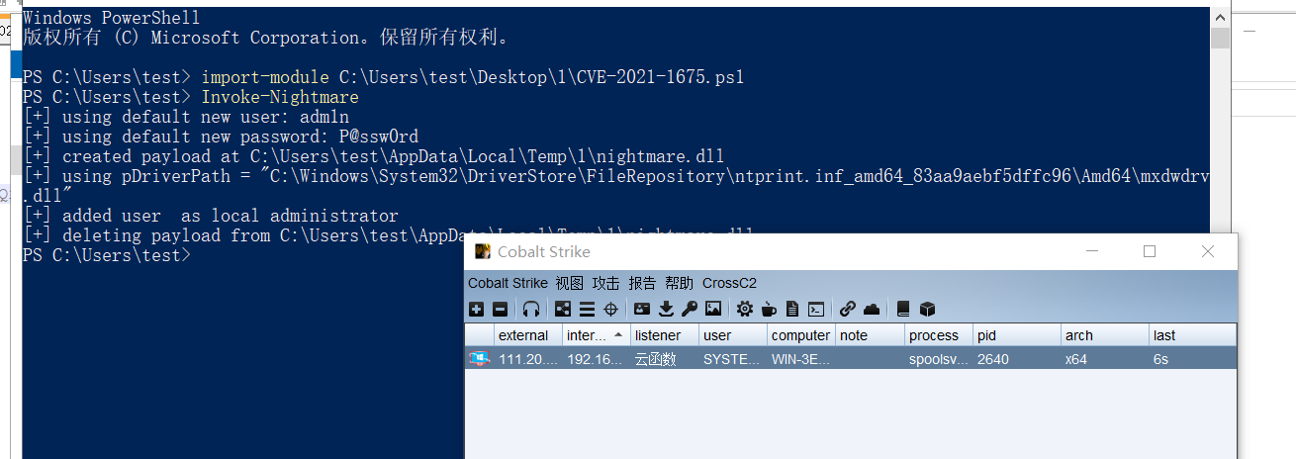
Task: Sort by the process column header
Action: [938, 335]
